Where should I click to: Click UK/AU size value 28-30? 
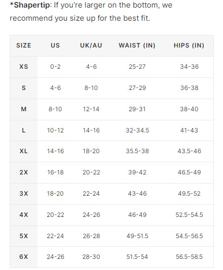[91, 257]
